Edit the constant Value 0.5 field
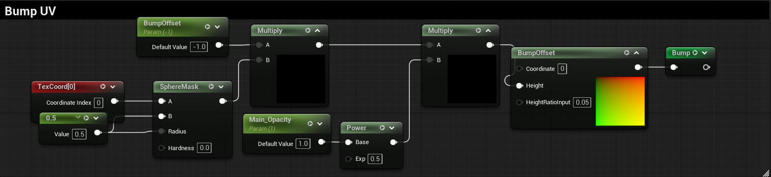Image resolution: width=771 pixels, height=177 pixels. [x=79, y=134]
